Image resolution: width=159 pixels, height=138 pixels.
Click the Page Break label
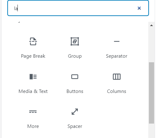(x=33, y=56)
